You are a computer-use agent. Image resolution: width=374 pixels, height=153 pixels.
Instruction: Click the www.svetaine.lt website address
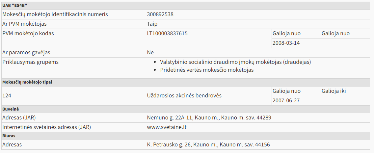click(x=167, y=127)
